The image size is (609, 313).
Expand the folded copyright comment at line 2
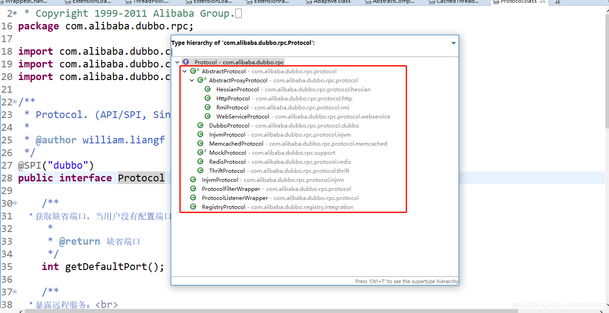click(x=15, y=14)
